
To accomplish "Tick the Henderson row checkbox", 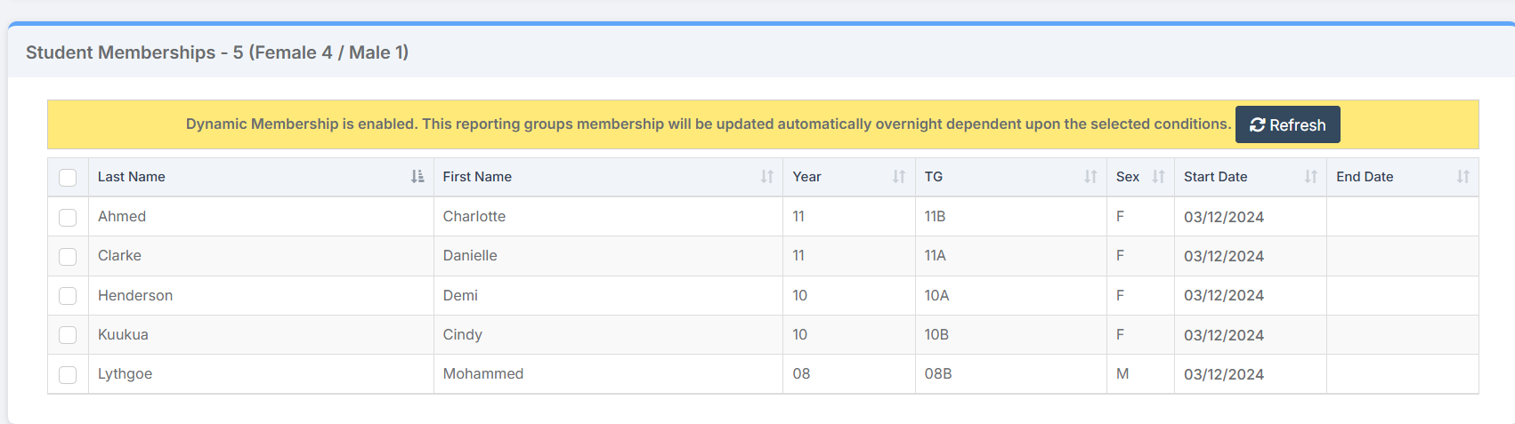I will coord(68,296).
